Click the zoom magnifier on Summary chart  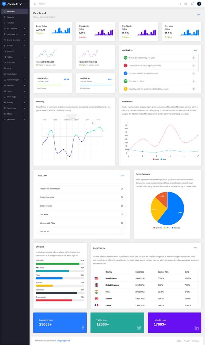[x=94, y=123]
